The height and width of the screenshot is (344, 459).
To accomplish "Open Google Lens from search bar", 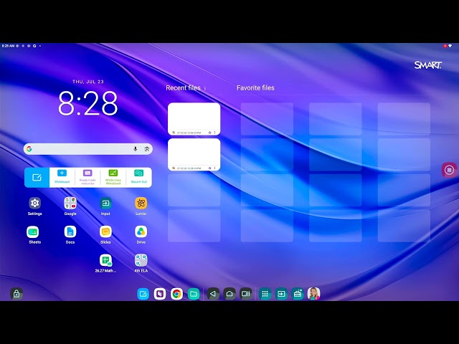I will (x=147, y=149).
